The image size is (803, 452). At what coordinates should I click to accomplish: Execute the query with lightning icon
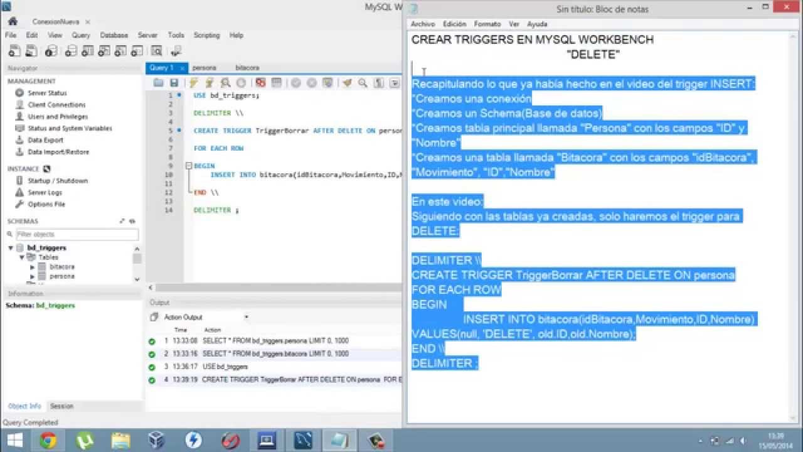point(194,83)
